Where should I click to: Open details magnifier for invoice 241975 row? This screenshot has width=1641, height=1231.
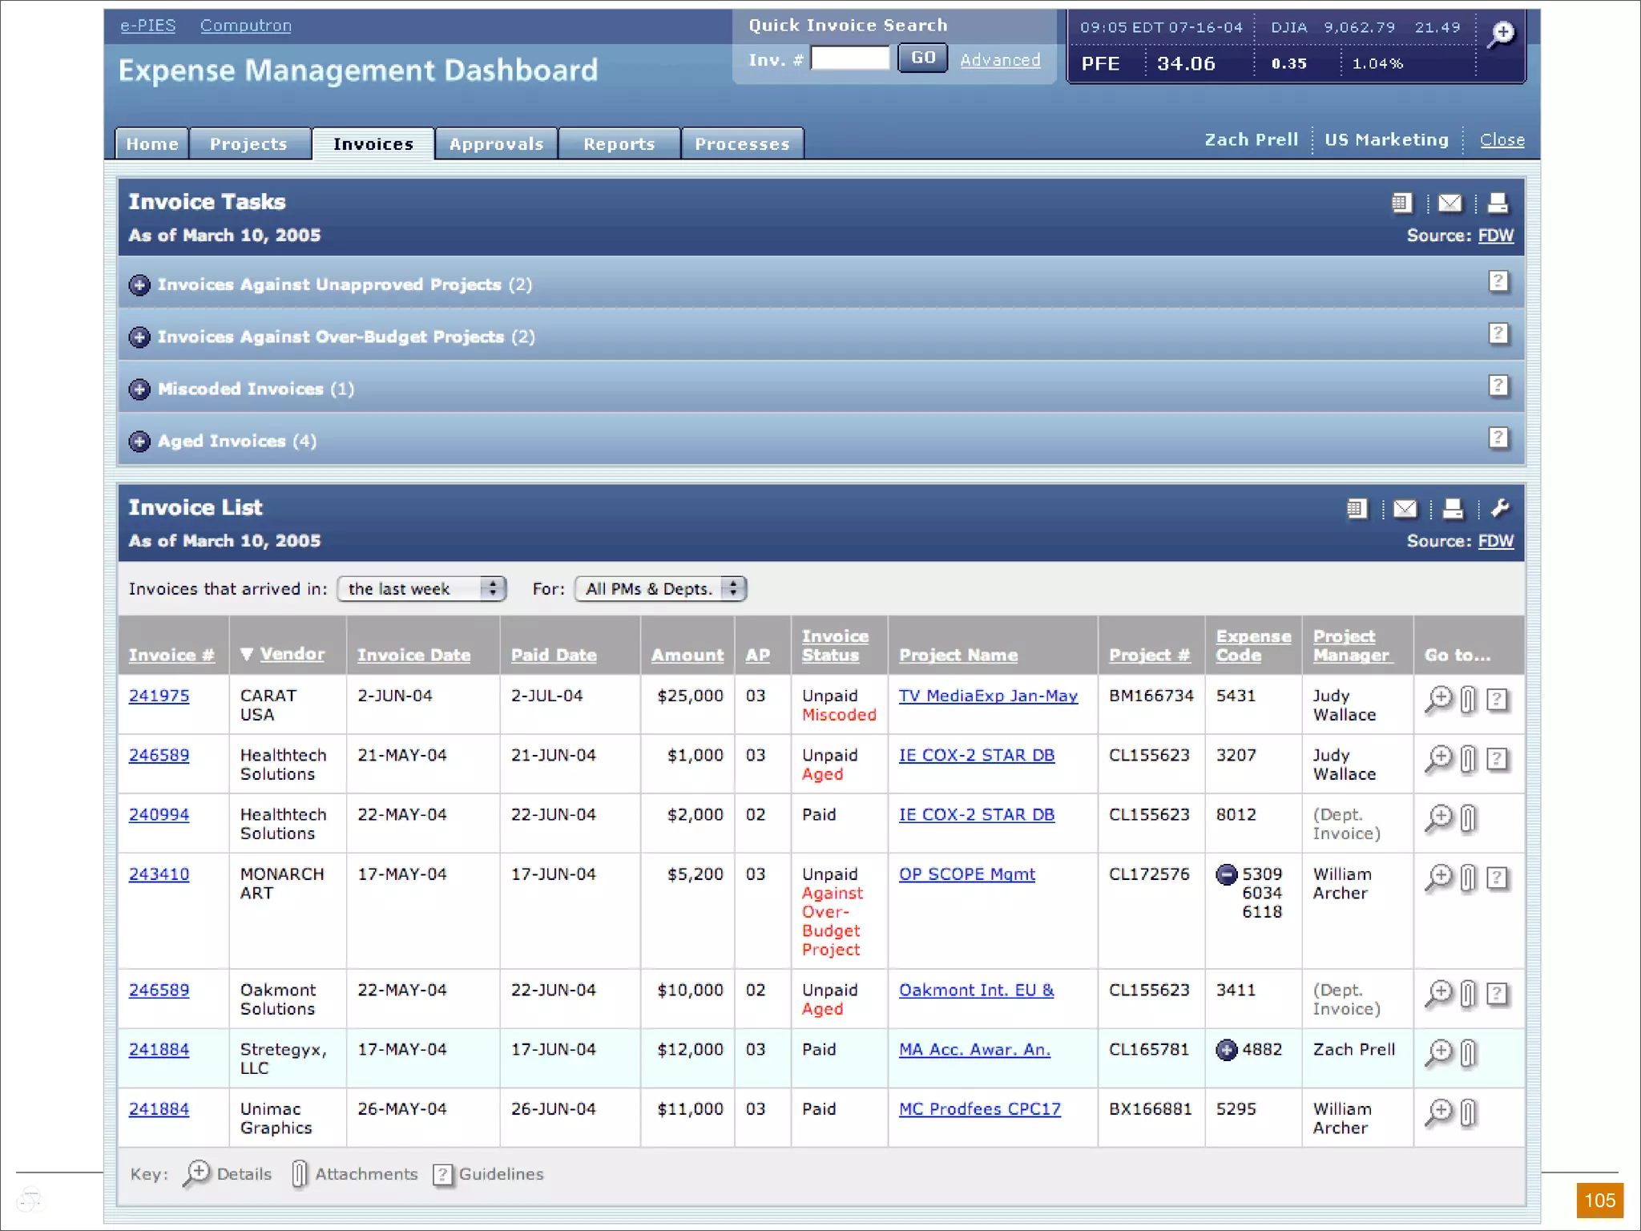[x=1439, y=699]
